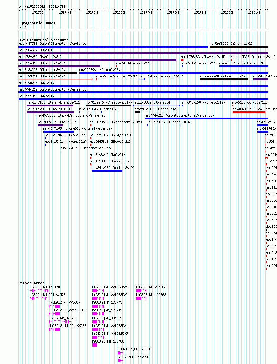Image resolution: width=277 pixels, height=364 pixels.
Task: Open MAGEA6|NM_005363 gene label
Action: (151, 287)
